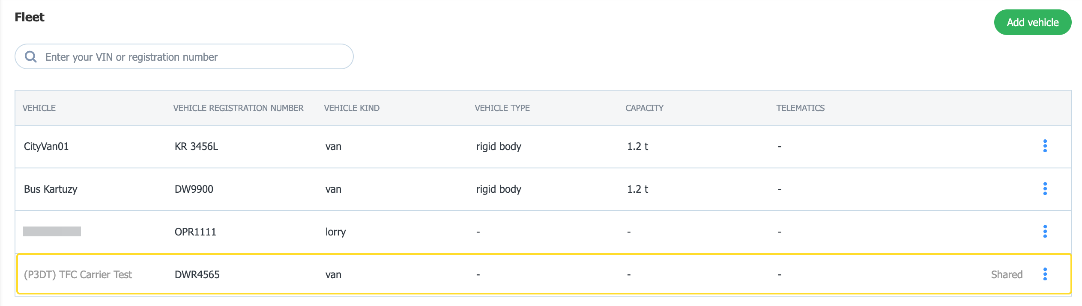The width and height of the screenshot is (1082, 306).
Task: Click the Capacity column header
Action: 644,108
